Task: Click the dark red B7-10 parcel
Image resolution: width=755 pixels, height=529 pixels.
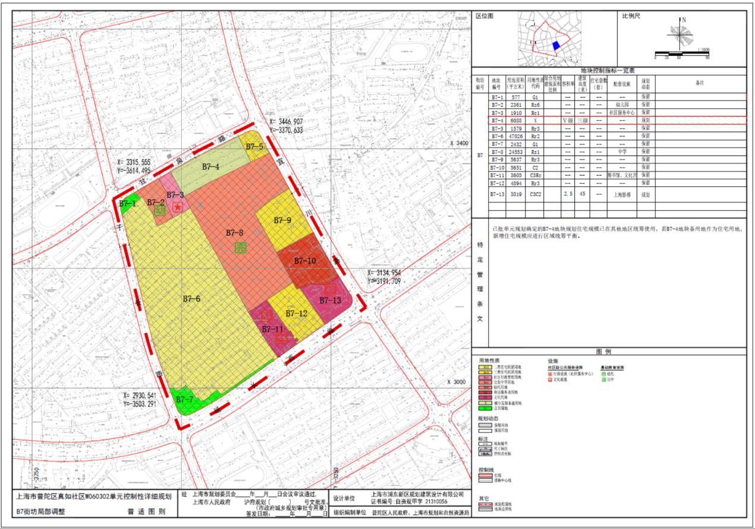Action: pos(305,262)
